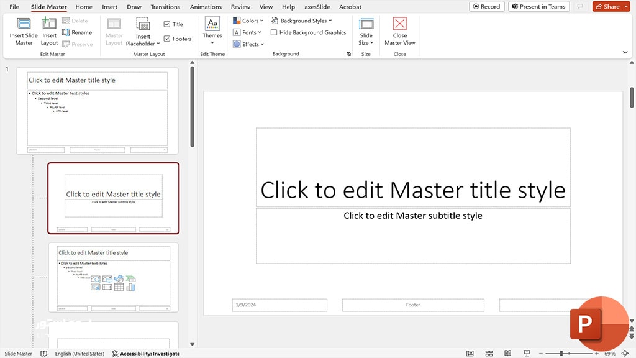Click the zoom in plus button

coord(597,354)
